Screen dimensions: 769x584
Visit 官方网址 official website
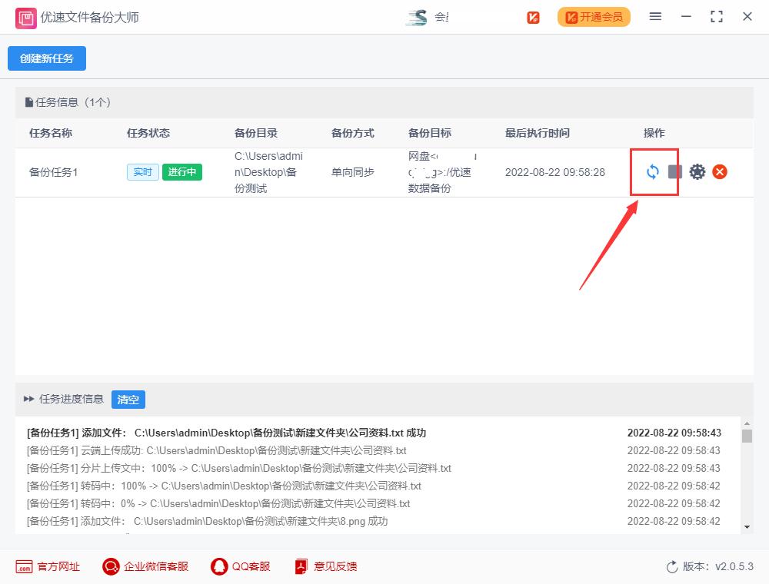48,566
